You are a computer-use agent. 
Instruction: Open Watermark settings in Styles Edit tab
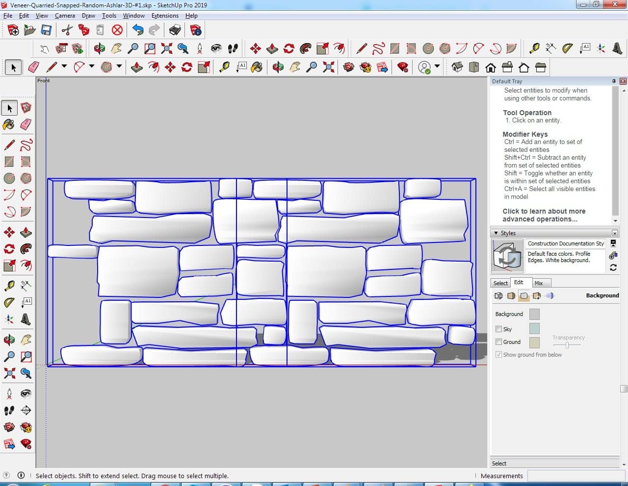(537, 296)
